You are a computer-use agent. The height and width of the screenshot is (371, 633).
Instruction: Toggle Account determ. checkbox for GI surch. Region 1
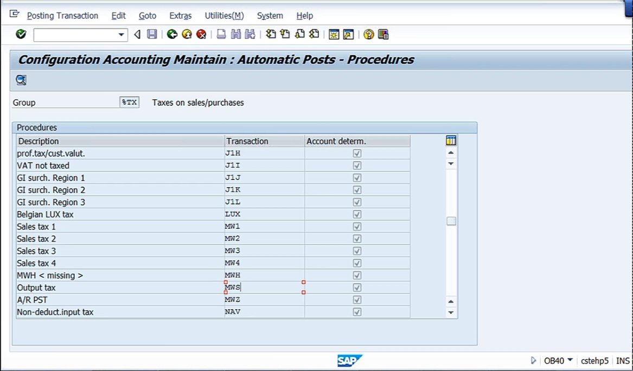[357, 177]
